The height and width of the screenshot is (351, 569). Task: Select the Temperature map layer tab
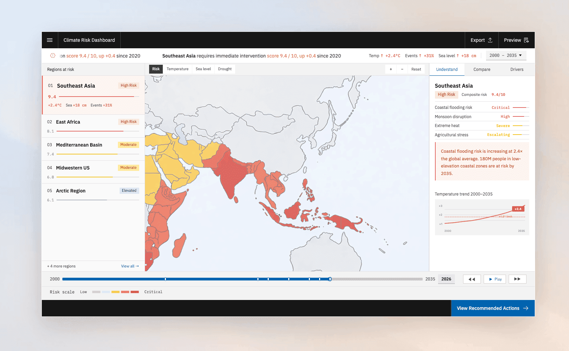(178, 69)
